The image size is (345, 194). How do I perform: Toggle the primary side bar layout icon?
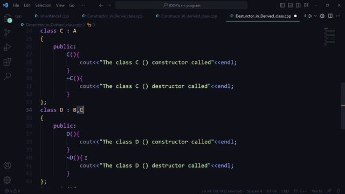click(x=282, y=5)
